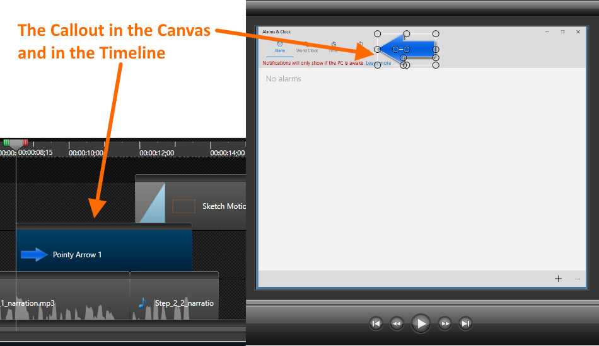The height and width of the screenshot is (346, 599).
Task: Click the notifications warning text in red
Action: coord(313,63)
